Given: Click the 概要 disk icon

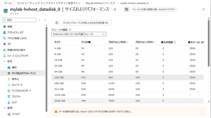Looking at the screenshot, I should [x=4, y=27].
